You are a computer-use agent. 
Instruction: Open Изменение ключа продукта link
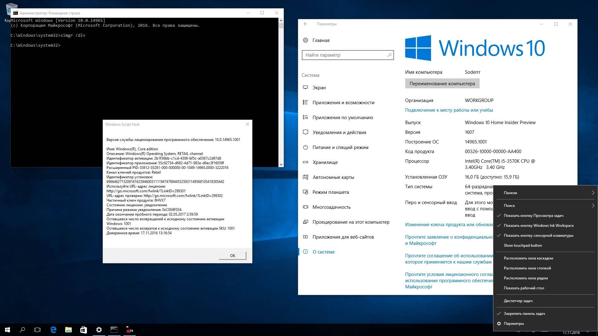(x=449, y=225)
